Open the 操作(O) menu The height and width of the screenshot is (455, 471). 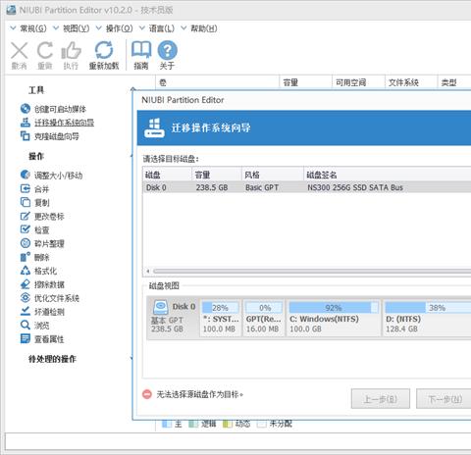pos(119,28)
